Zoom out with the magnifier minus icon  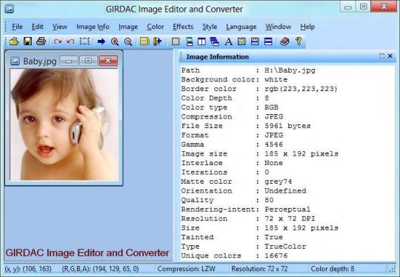(x=128, y=41)
